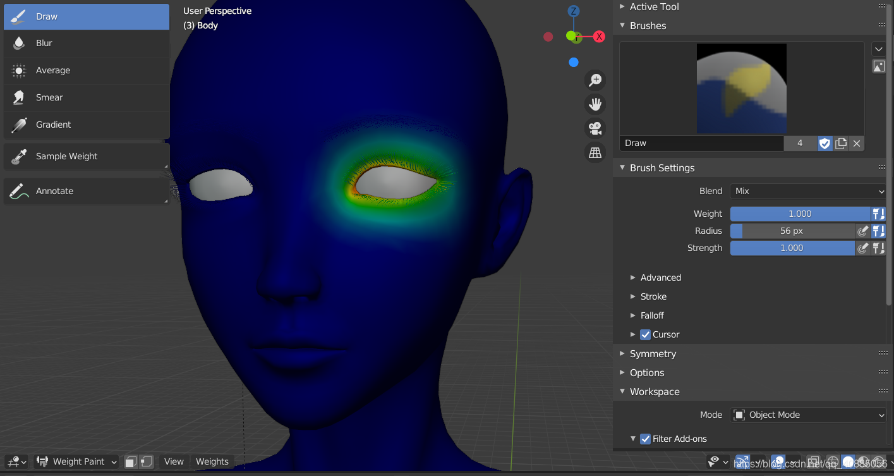Image resolution: width=894 pixels, height=476 pixels.
Task: Open the selectability and visibility eye dropdown
Action: click(x=718, y=462)
